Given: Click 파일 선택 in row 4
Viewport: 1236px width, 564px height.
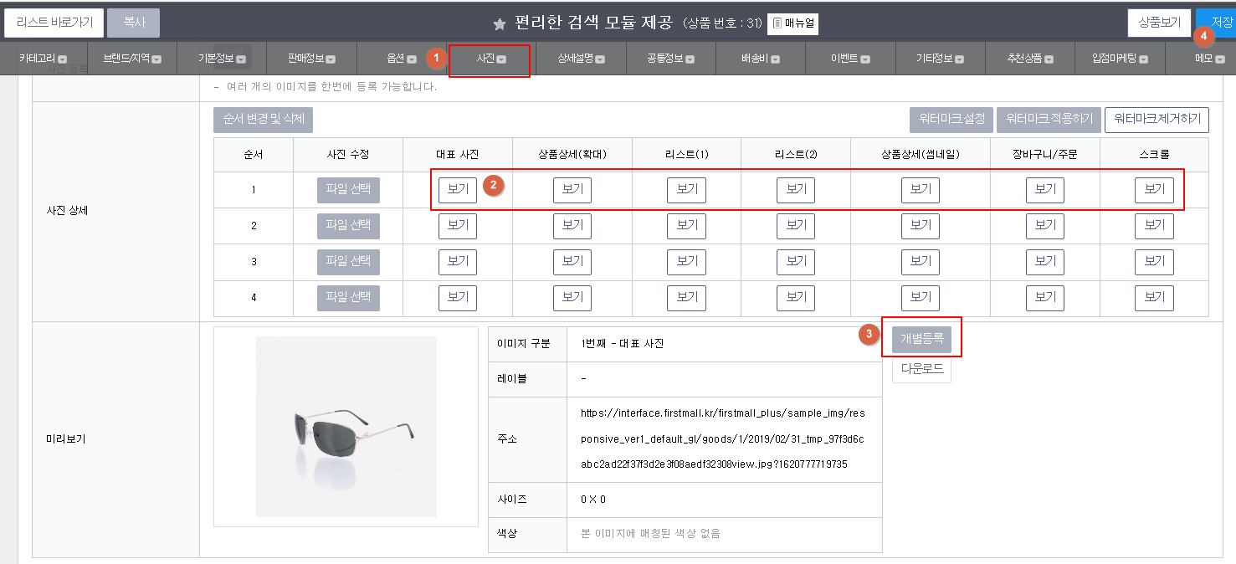Looking at the screenshot, I should pos(348,297).
